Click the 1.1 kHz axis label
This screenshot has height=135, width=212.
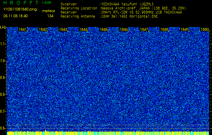pyautogui.click(x=3, y=44)
